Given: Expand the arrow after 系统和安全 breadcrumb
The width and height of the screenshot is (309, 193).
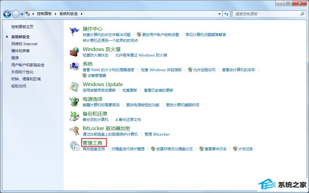Looking at the screenshot, I should (x=81, y=14).
